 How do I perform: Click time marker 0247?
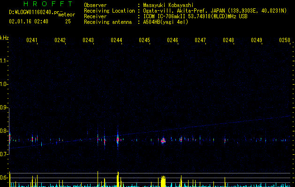pos(200,40)
